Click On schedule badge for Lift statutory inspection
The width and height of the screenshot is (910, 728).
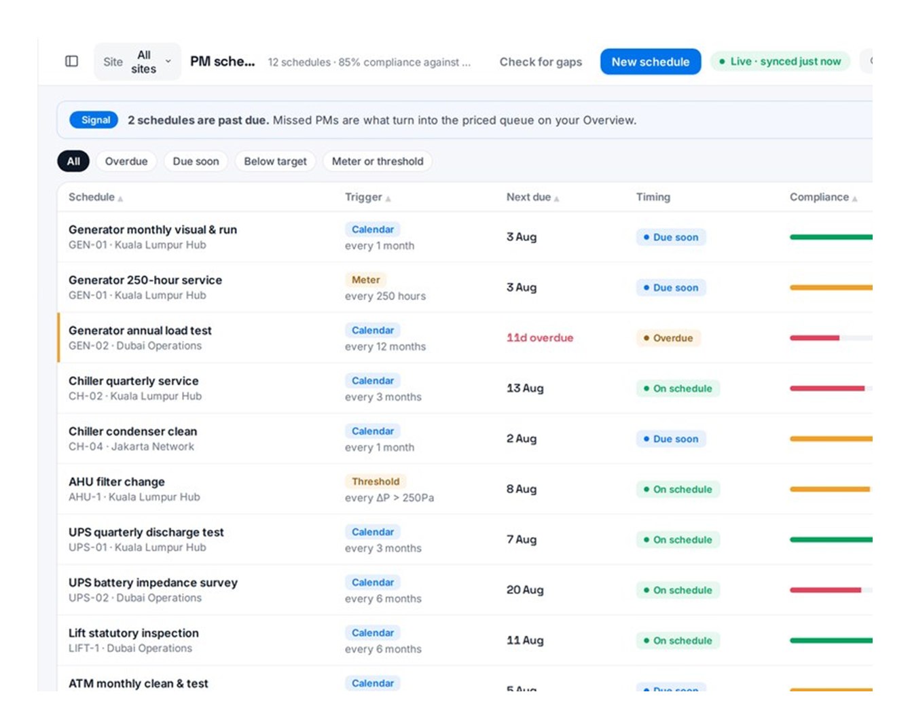point(678,640)
